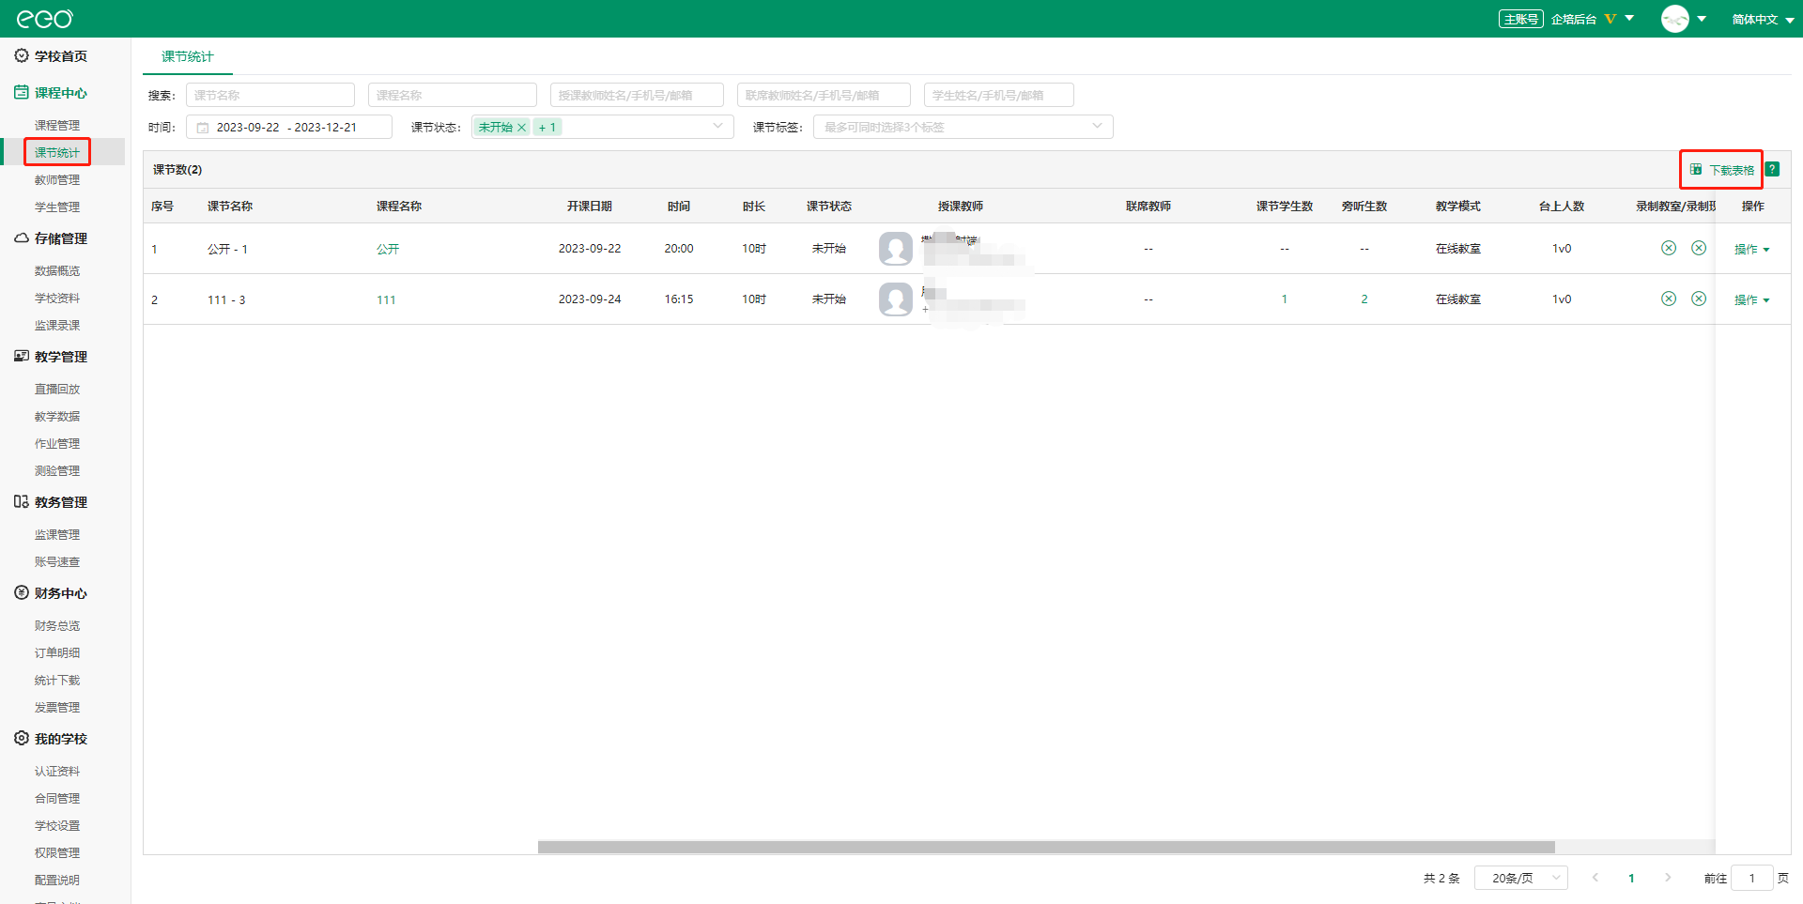
Task: Open 权限管理 in the sidebar
Action: click(57, 852)
